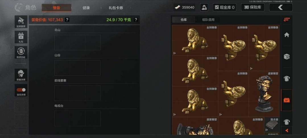Select the box category icon in sidebar
This screenshot has height=138, width=307.
point(287,57)
